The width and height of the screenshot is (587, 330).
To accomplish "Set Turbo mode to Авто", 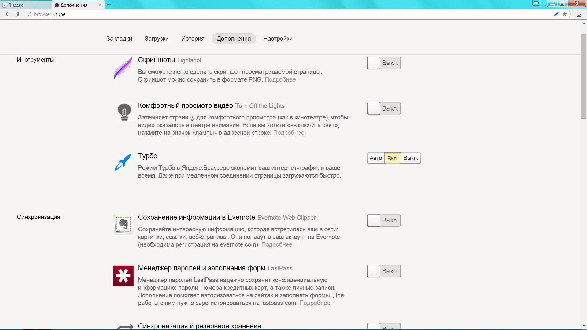I will tap(376, 158).
